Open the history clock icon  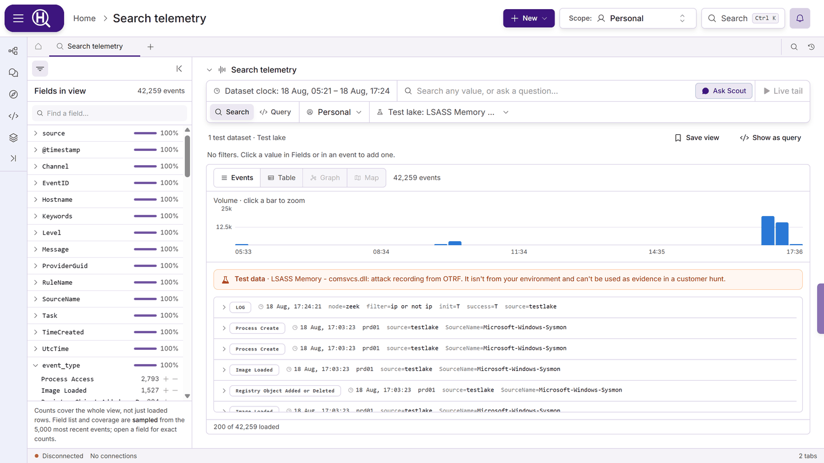coord(811,47)
